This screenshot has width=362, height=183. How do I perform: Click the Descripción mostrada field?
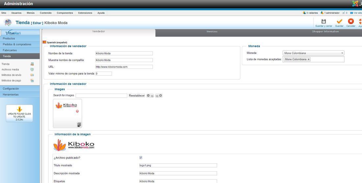point(178,173)
